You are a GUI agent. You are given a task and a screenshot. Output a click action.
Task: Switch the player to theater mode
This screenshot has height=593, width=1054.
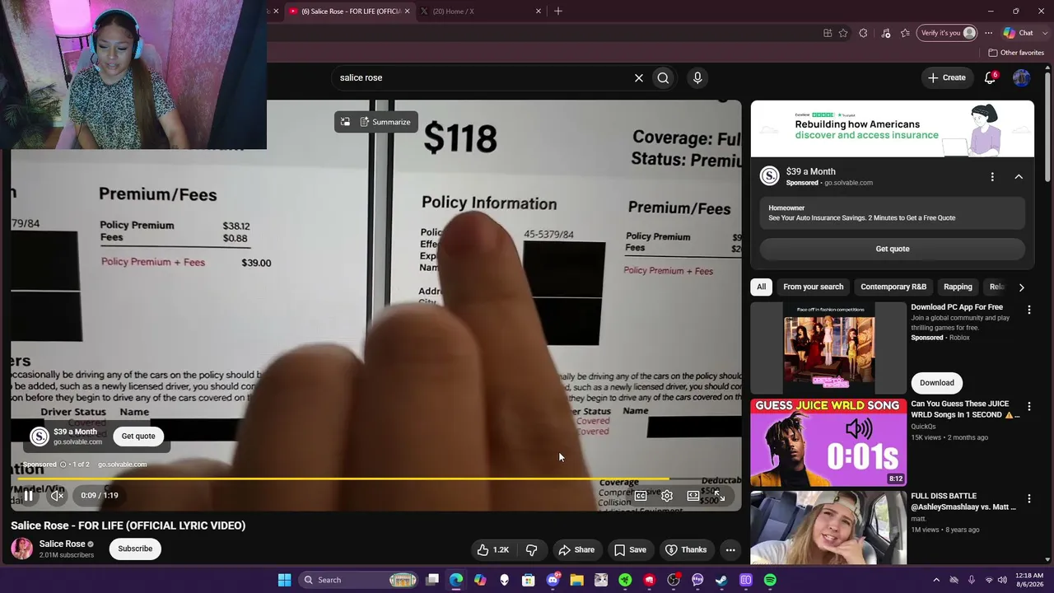693,496
